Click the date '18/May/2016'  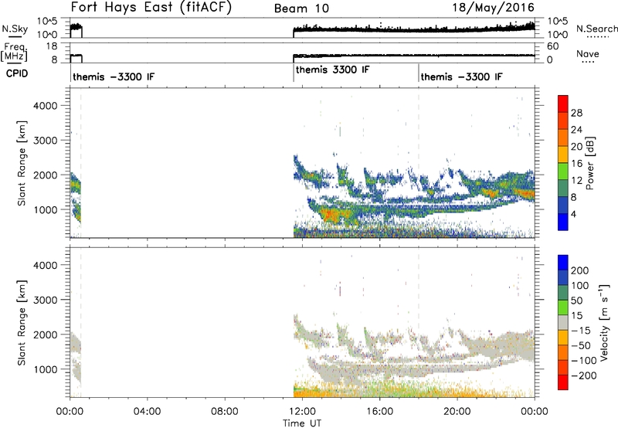(x=493, y=8)
